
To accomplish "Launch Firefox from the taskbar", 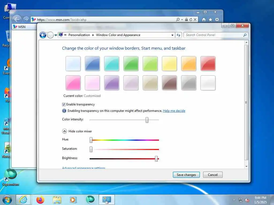I will [x=40, y=200].
